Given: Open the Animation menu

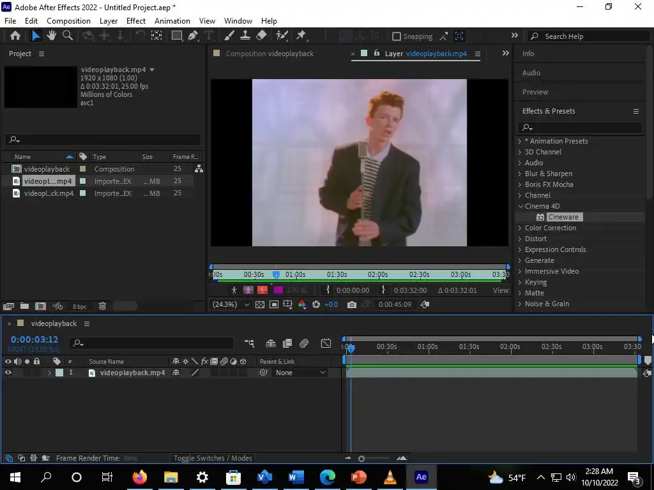Looking at the screenshot, I should tap(172, 21).
